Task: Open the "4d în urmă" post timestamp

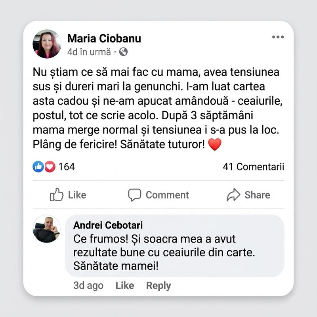Action: pyautogui.click(x=89, y=52)
